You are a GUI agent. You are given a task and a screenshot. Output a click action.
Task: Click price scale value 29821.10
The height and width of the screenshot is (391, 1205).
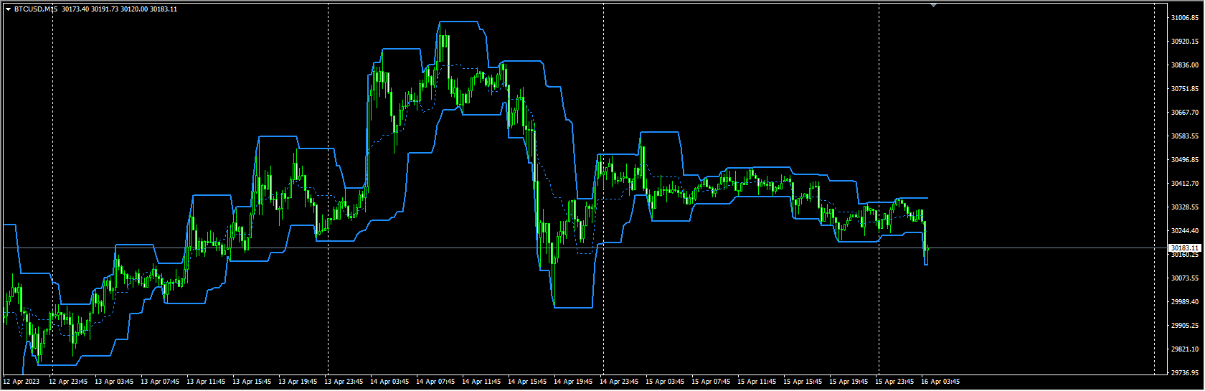click(x=1185, y=349)
